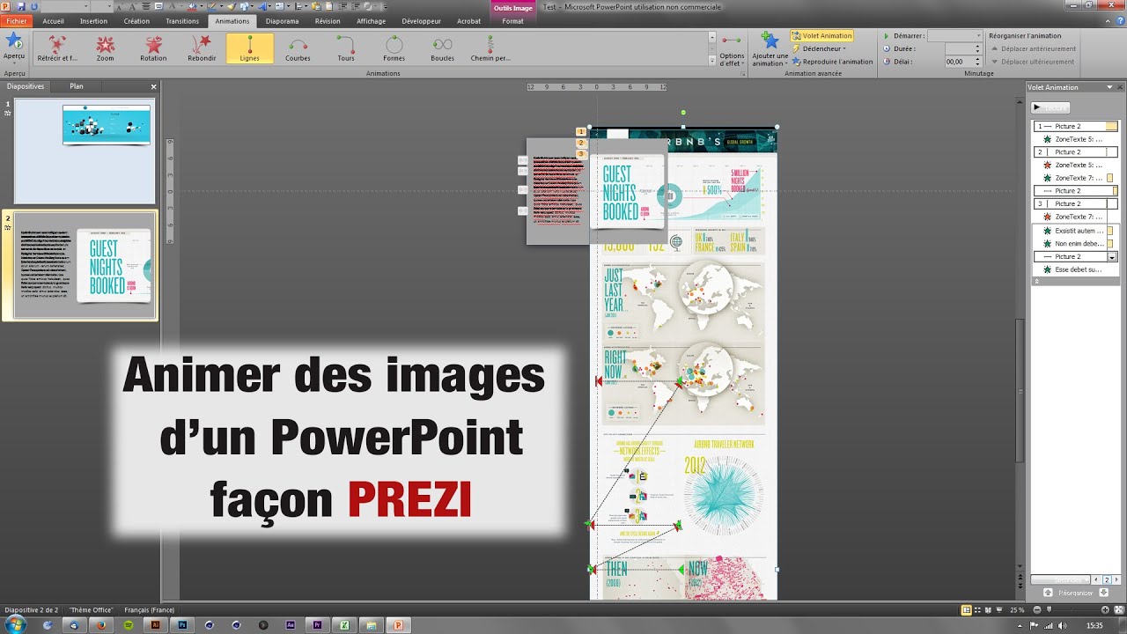The width and height of the screenshot is (1127, 634).
Task: Click the Undo icon in quick access toolbar
Action: [x=33, y=6]
